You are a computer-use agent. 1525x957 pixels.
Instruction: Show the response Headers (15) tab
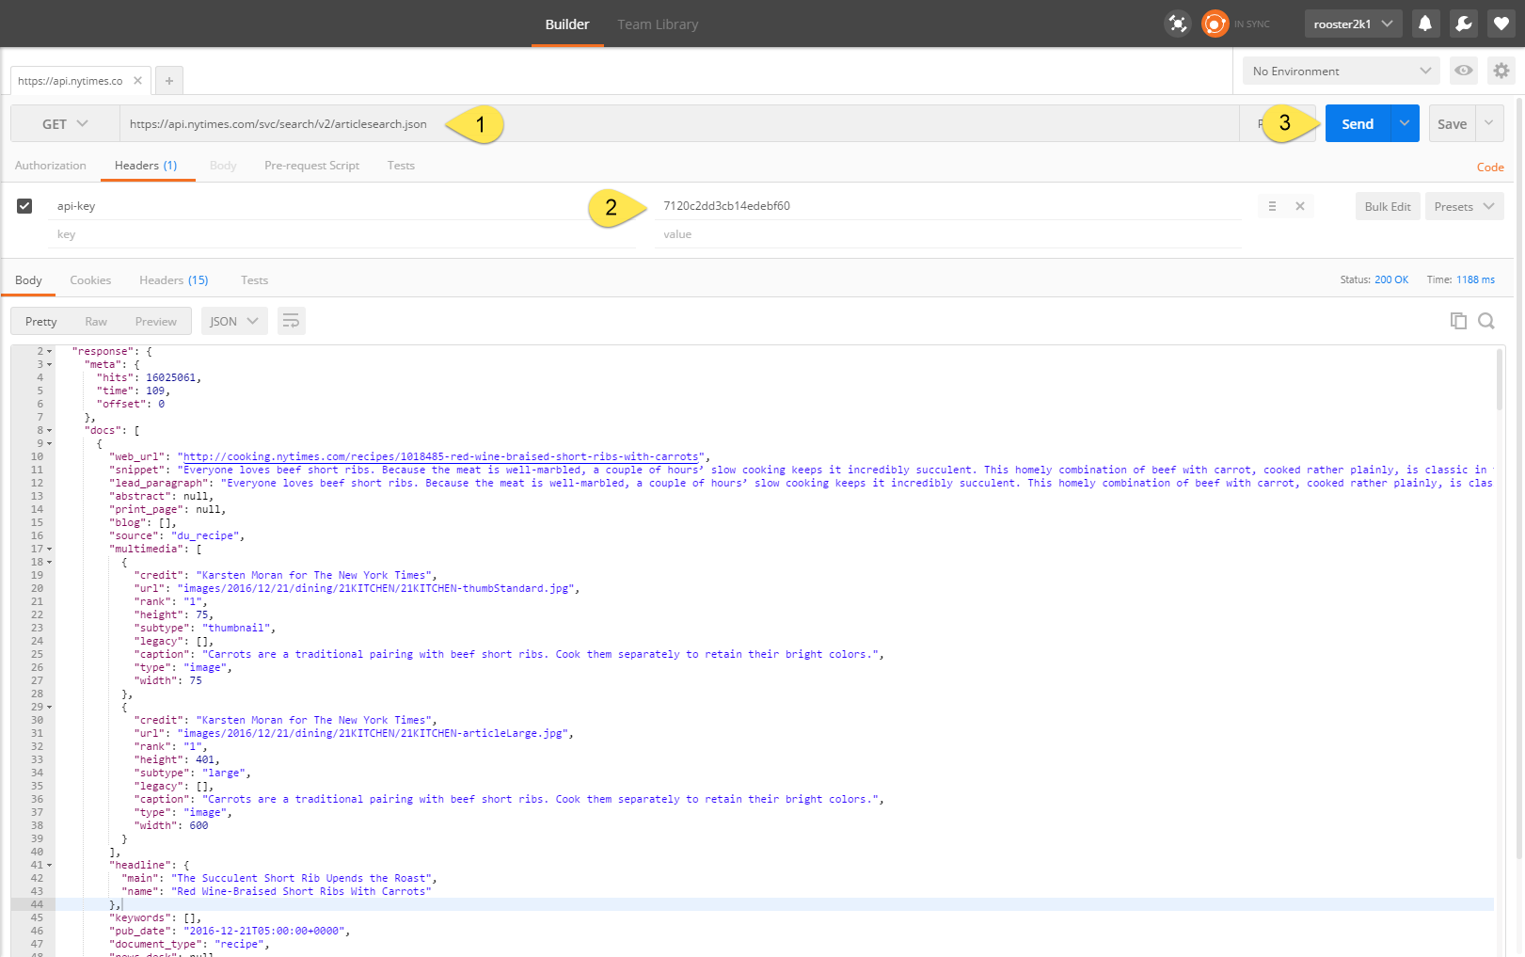174,280
